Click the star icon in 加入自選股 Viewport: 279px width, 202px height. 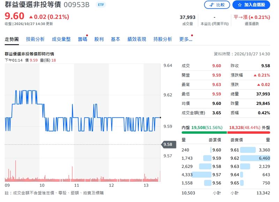pyautogui.click(x=240, y=5)
